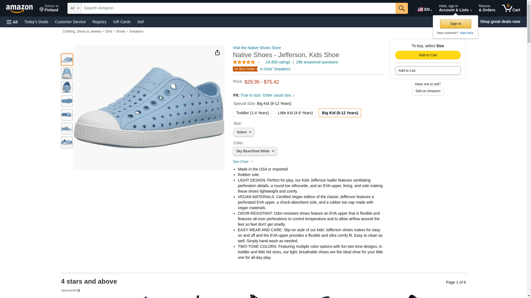Image resolution: width=531 pixels, height=298 pixels.
Task: Open Gift Cards in the navigation bar
Action: coord(122,22)
